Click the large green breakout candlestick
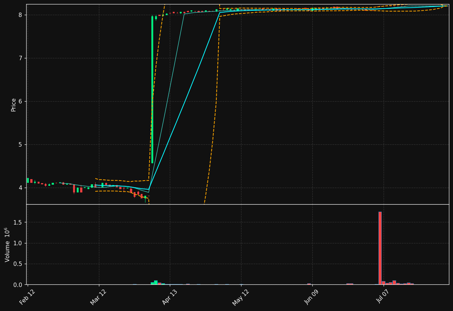Viewport: 453px width, 311px height. pyautogui.click(x=152, y=90)
